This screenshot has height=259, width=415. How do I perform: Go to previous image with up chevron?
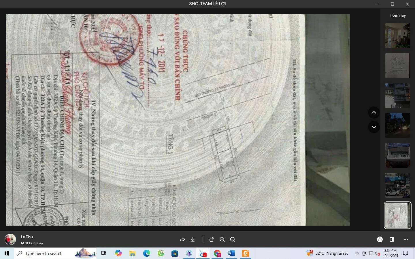374,113
